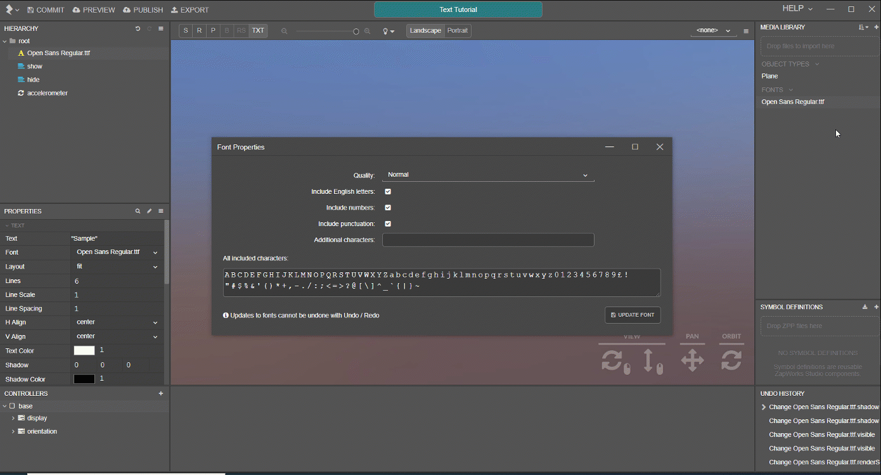Click the Update Font button

pyautogui.click(x=633, y=315)
